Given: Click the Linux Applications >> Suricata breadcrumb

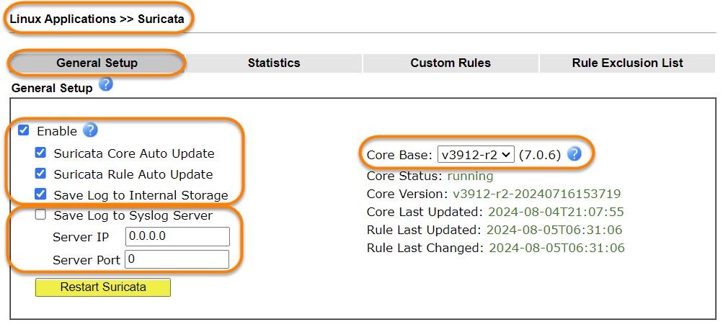Looking at the screenshot, I should pyautogui.click(x=97, y=19).
